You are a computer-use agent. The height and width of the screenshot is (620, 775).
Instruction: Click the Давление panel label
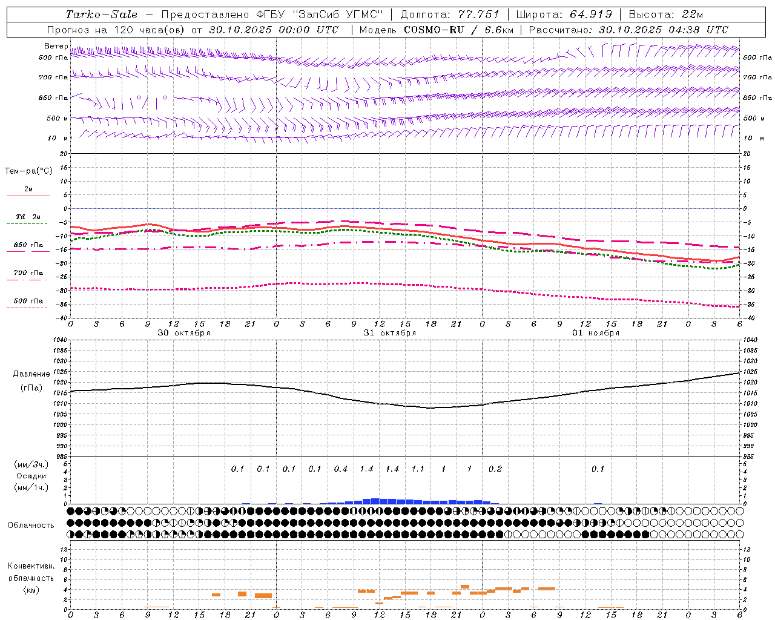click(x=31, y=374)
